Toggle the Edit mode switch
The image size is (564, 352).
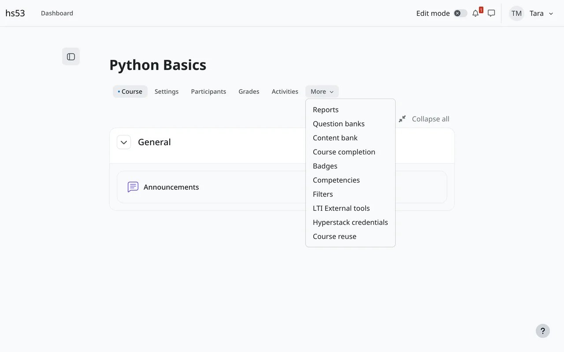click(460, 13)
